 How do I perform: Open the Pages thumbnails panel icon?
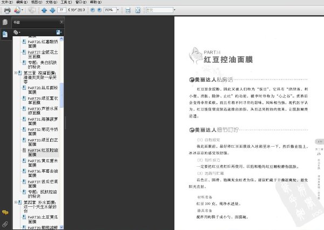click(5, 22)
